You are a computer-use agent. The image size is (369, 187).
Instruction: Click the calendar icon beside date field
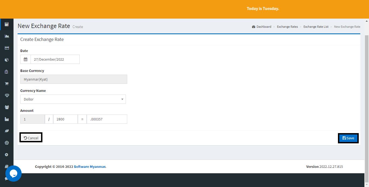25,59
